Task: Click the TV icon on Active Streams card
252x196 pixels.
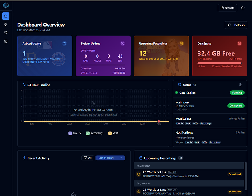Action: (x=64, y=44)
